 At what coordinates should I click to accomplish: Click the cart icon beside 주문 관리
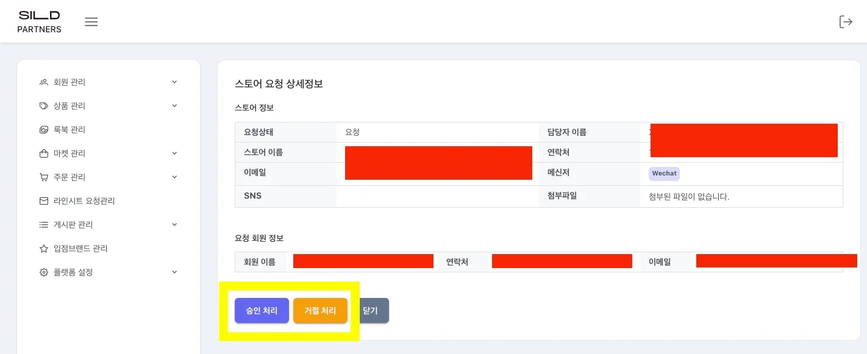pos(44,177)
